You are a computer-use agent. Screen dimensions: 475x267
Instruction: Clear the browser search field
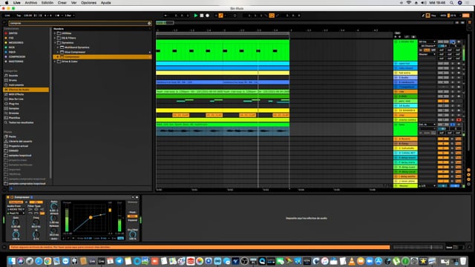[x=149, y=23]
